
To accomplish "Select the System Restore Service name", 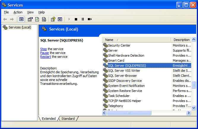I will [x=125, y=91].
